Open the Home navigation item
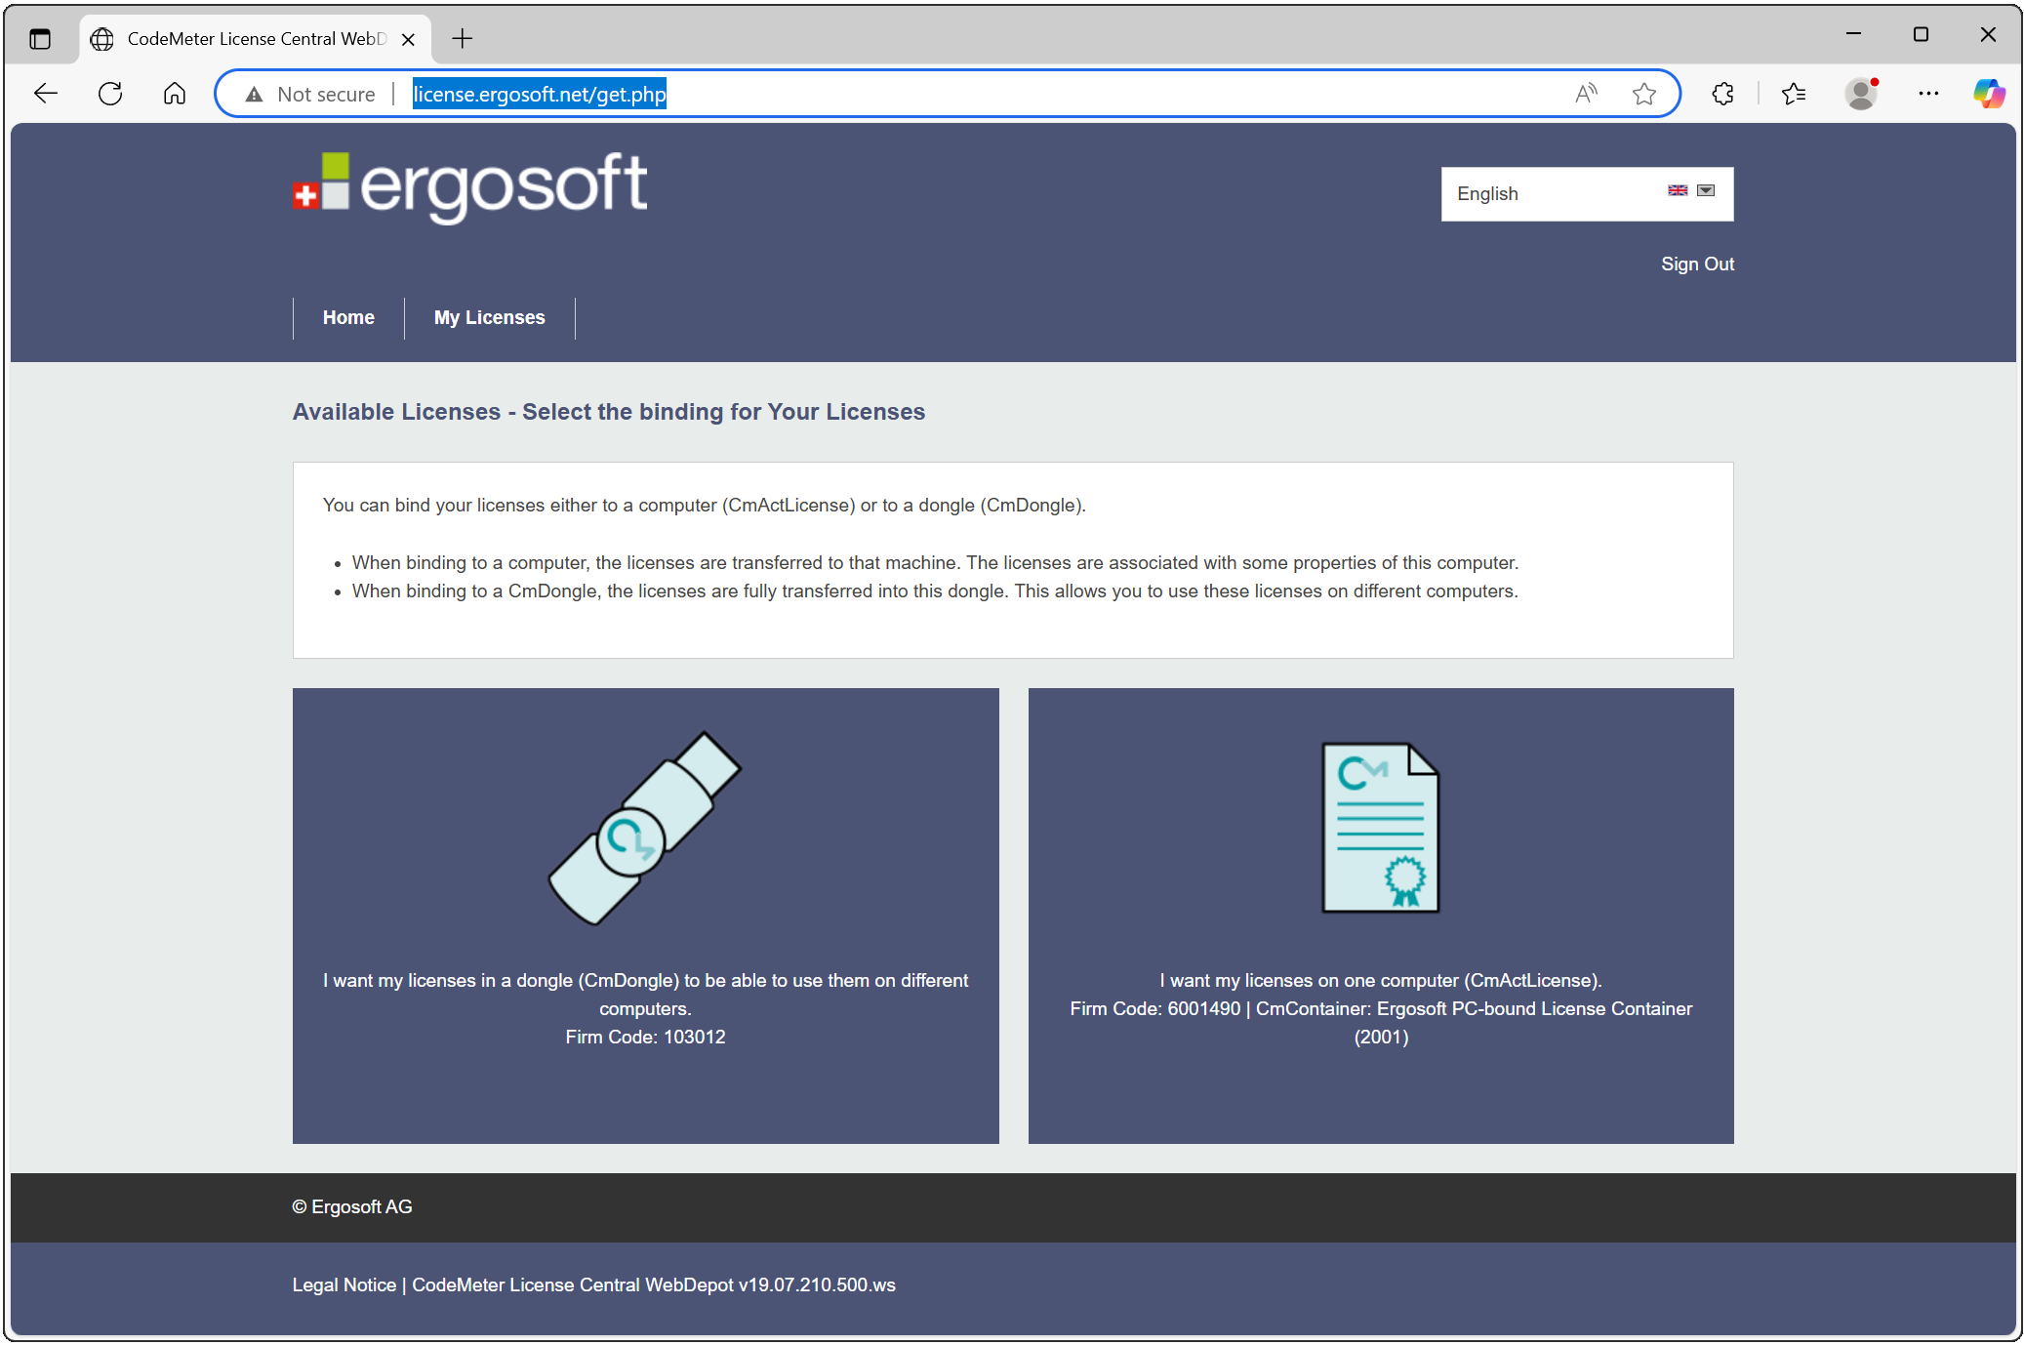Image resolution: width=2024 pixels, height=1345 pixels. [348, 317]
